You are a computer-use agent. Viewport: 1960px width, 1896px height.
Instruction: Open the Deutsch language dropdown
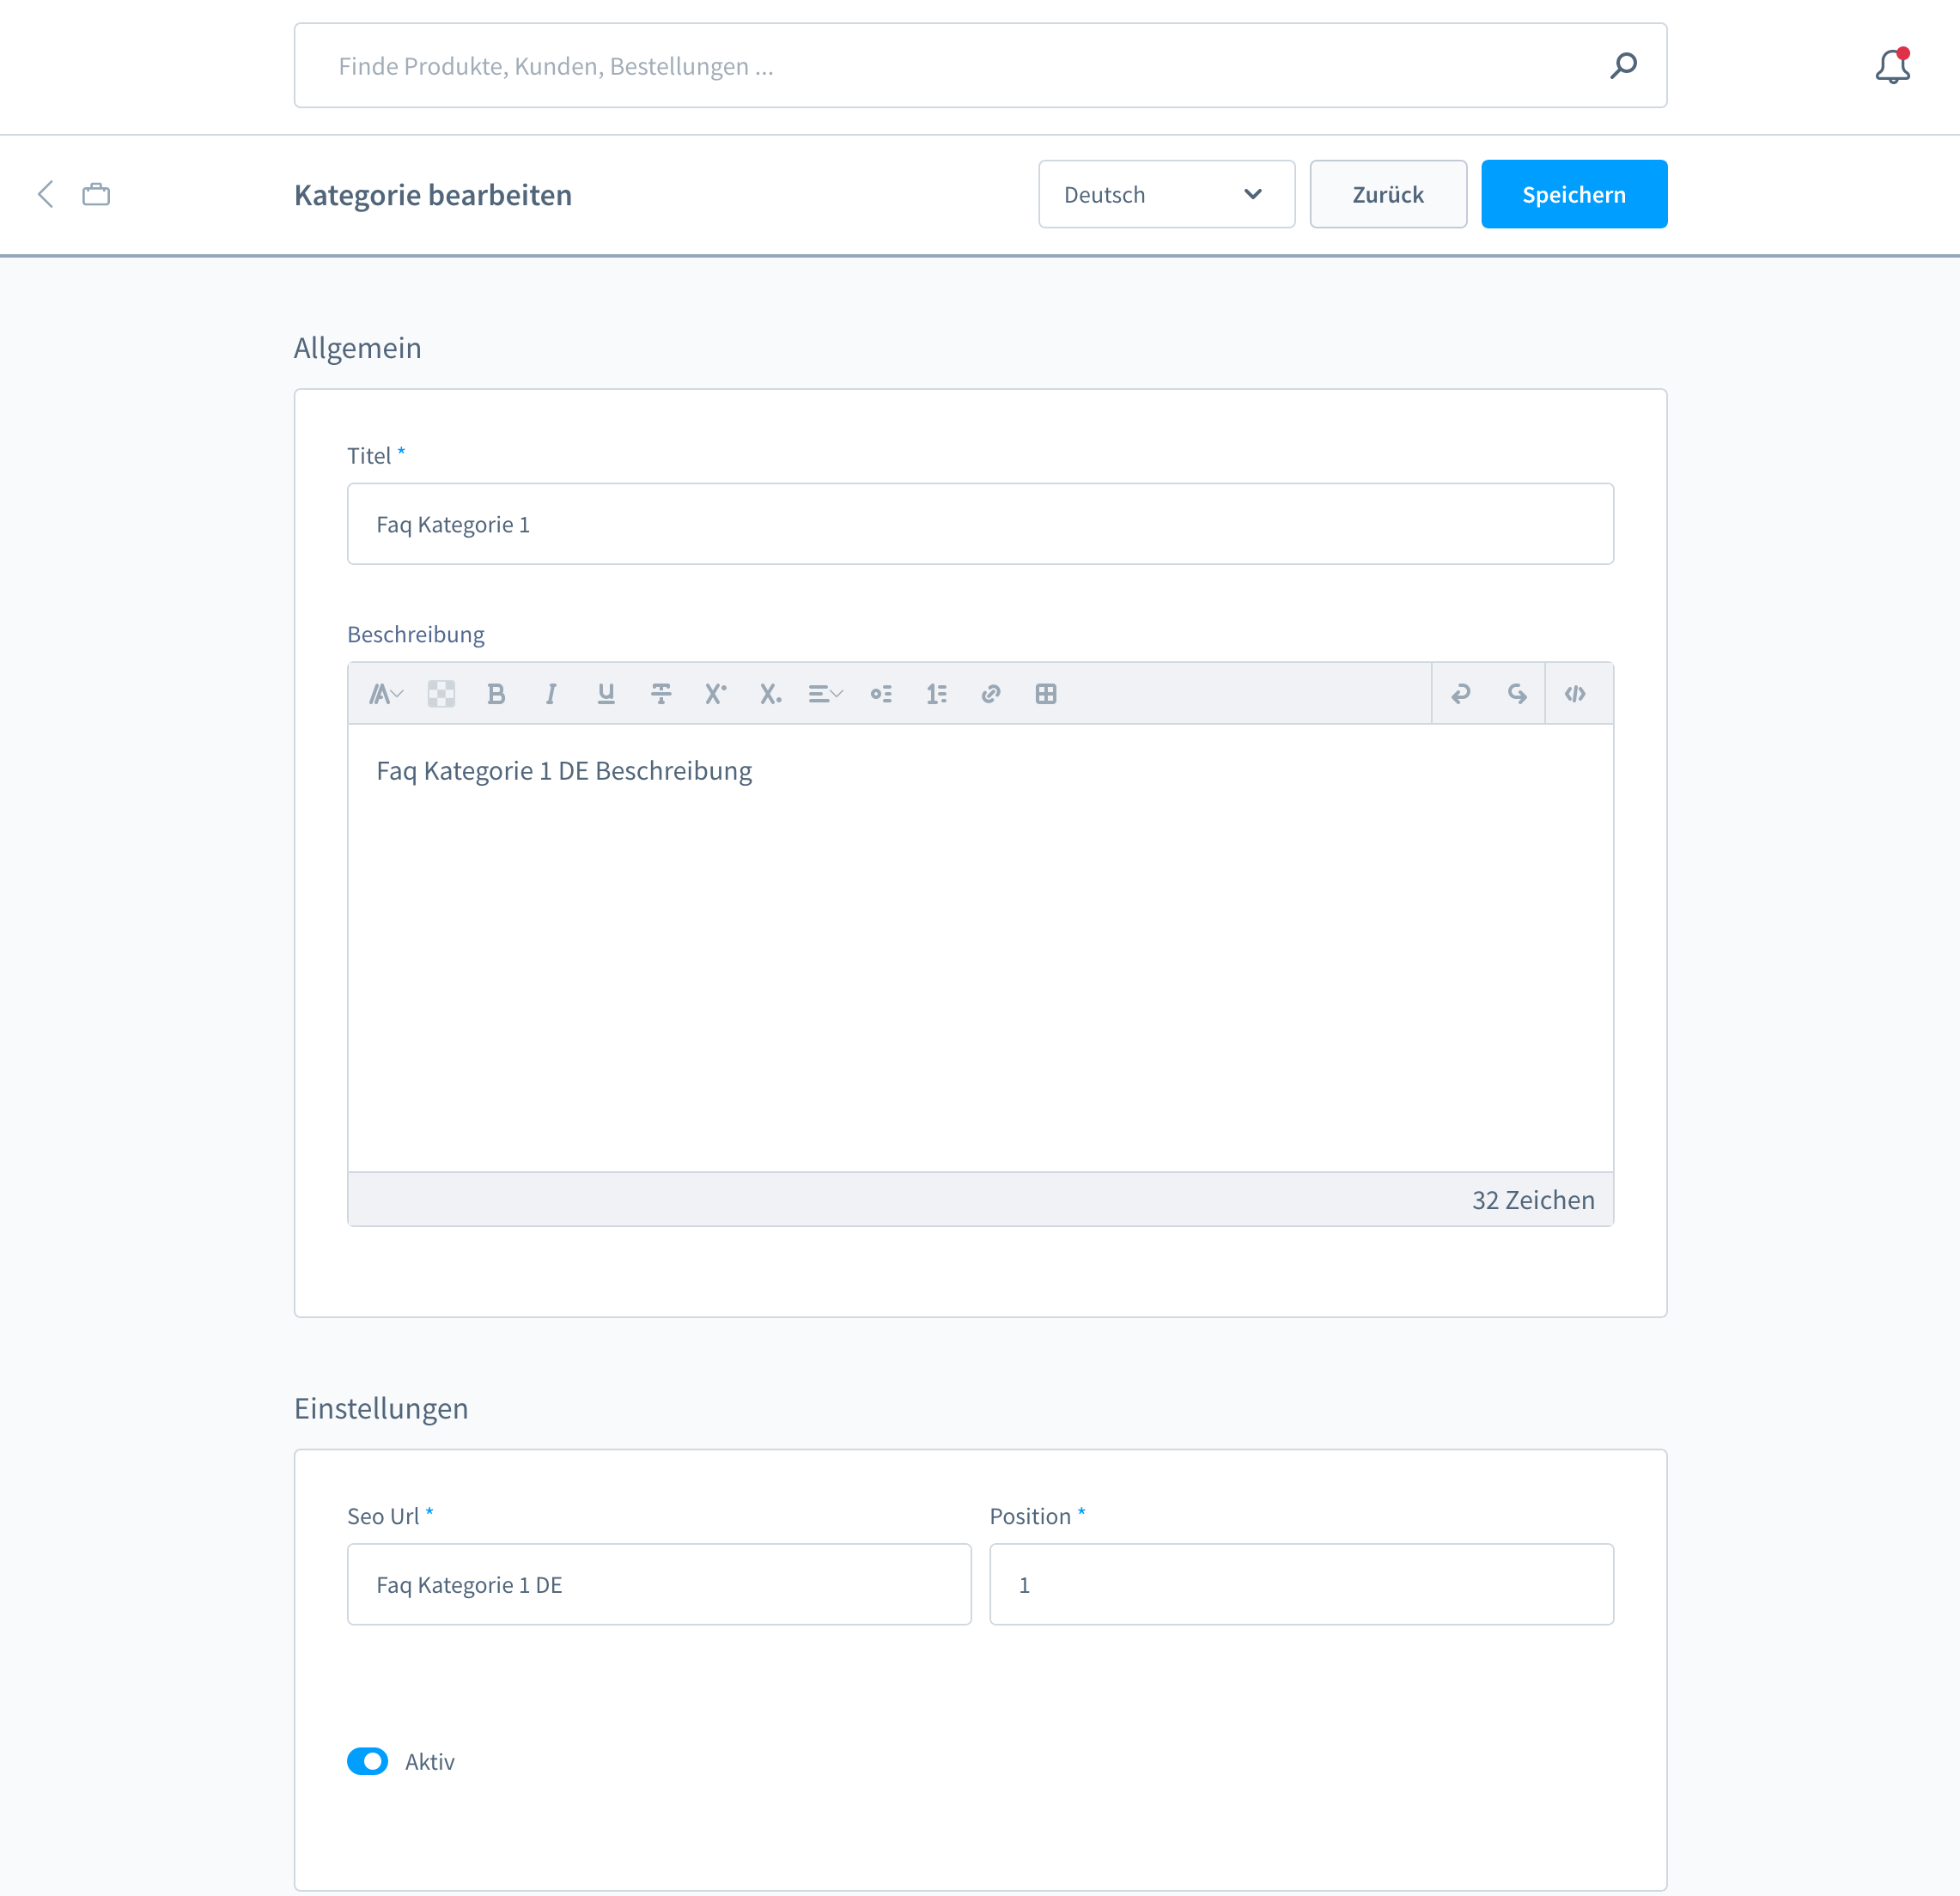coord(1166,194)
